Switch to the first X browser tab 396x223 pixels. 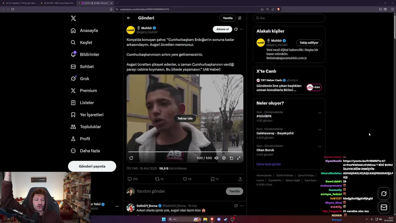19,3
